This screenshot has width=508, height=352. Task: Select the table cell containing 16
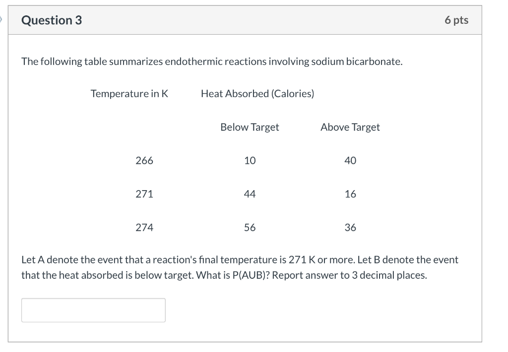(x=350, y=194)
